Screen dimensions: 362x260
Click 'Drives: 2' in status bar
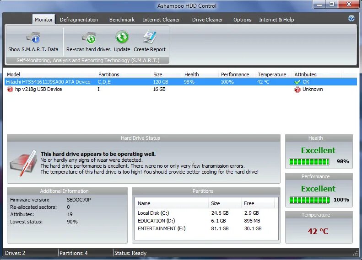click(x=15, y=253)
